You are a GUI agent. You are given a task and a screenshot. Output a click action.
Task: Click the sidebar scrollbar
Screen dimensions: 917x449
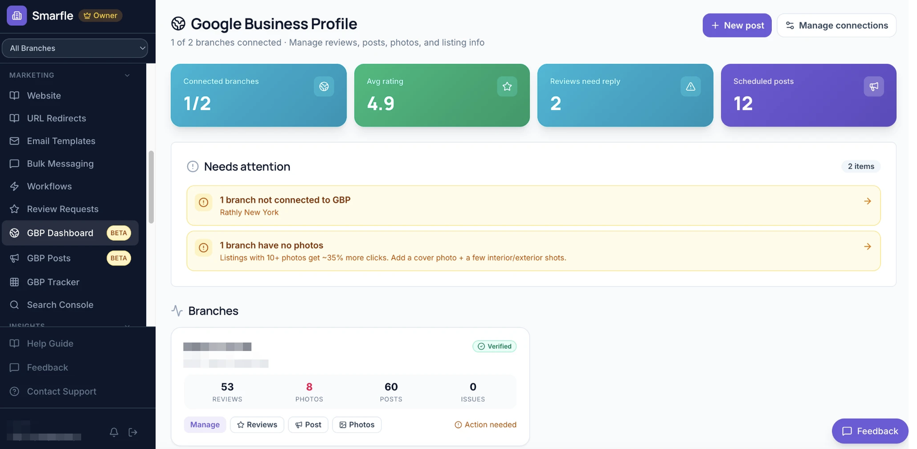151,188
